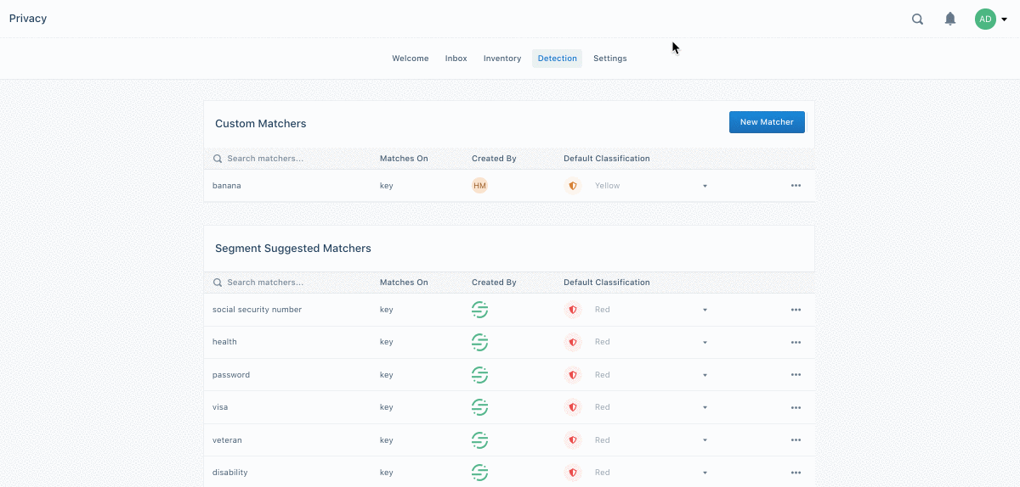
Task: Open three-dot menu for veteran matcher
Action: 796,440
